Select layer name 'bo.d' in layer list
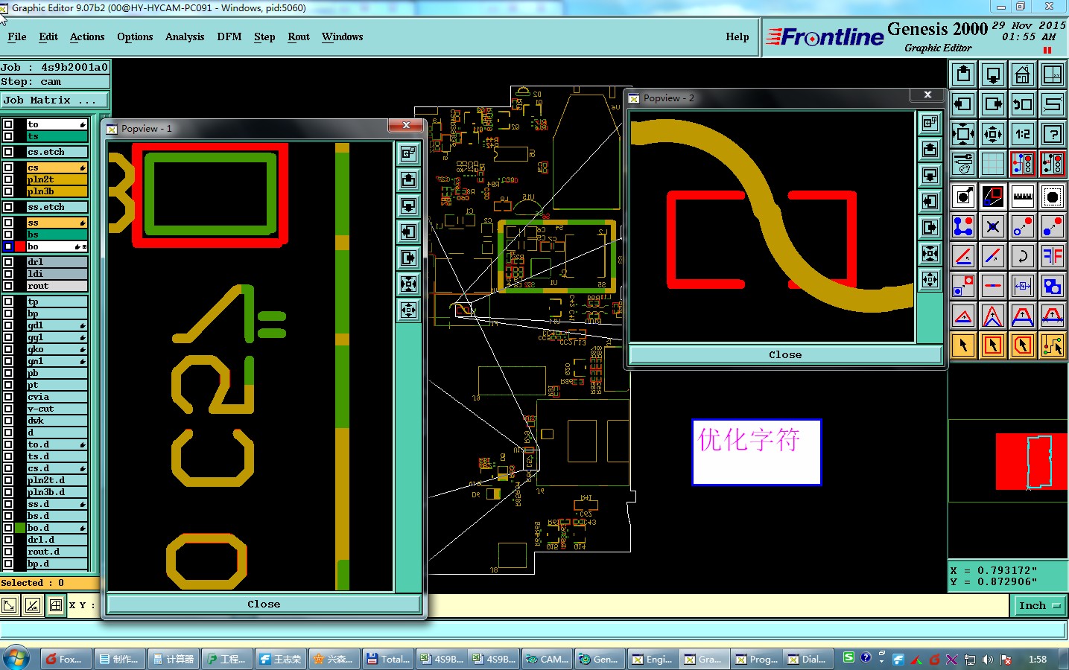The height and width of the screenshot is (670, 1069). 57,528
